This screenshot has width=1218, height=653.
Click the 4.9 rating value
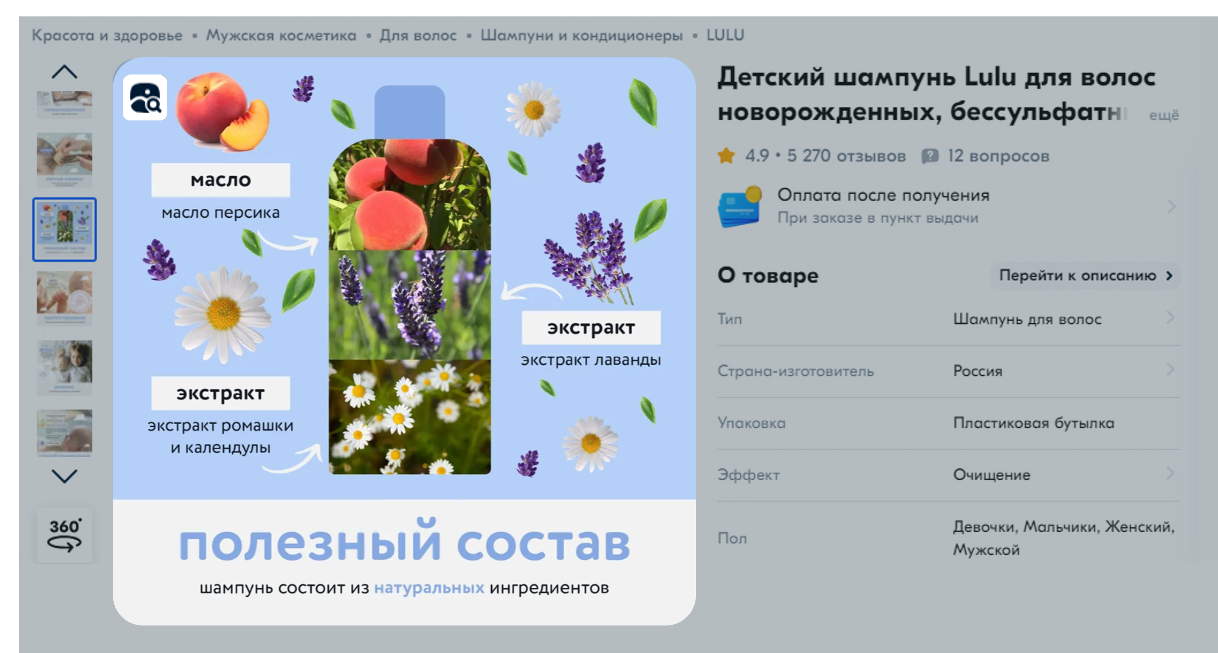tap(757, 156)
